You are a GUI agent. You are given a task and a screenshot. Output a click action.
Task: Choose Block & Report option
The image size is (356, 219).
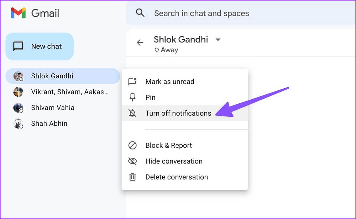pos(185,145)
